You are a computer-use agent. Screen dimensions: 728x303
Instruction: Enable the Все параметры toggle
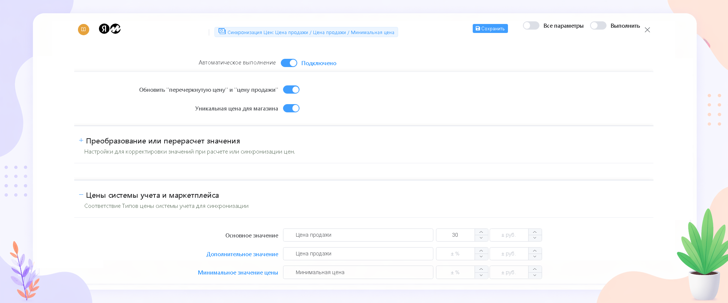click(531, 25)
